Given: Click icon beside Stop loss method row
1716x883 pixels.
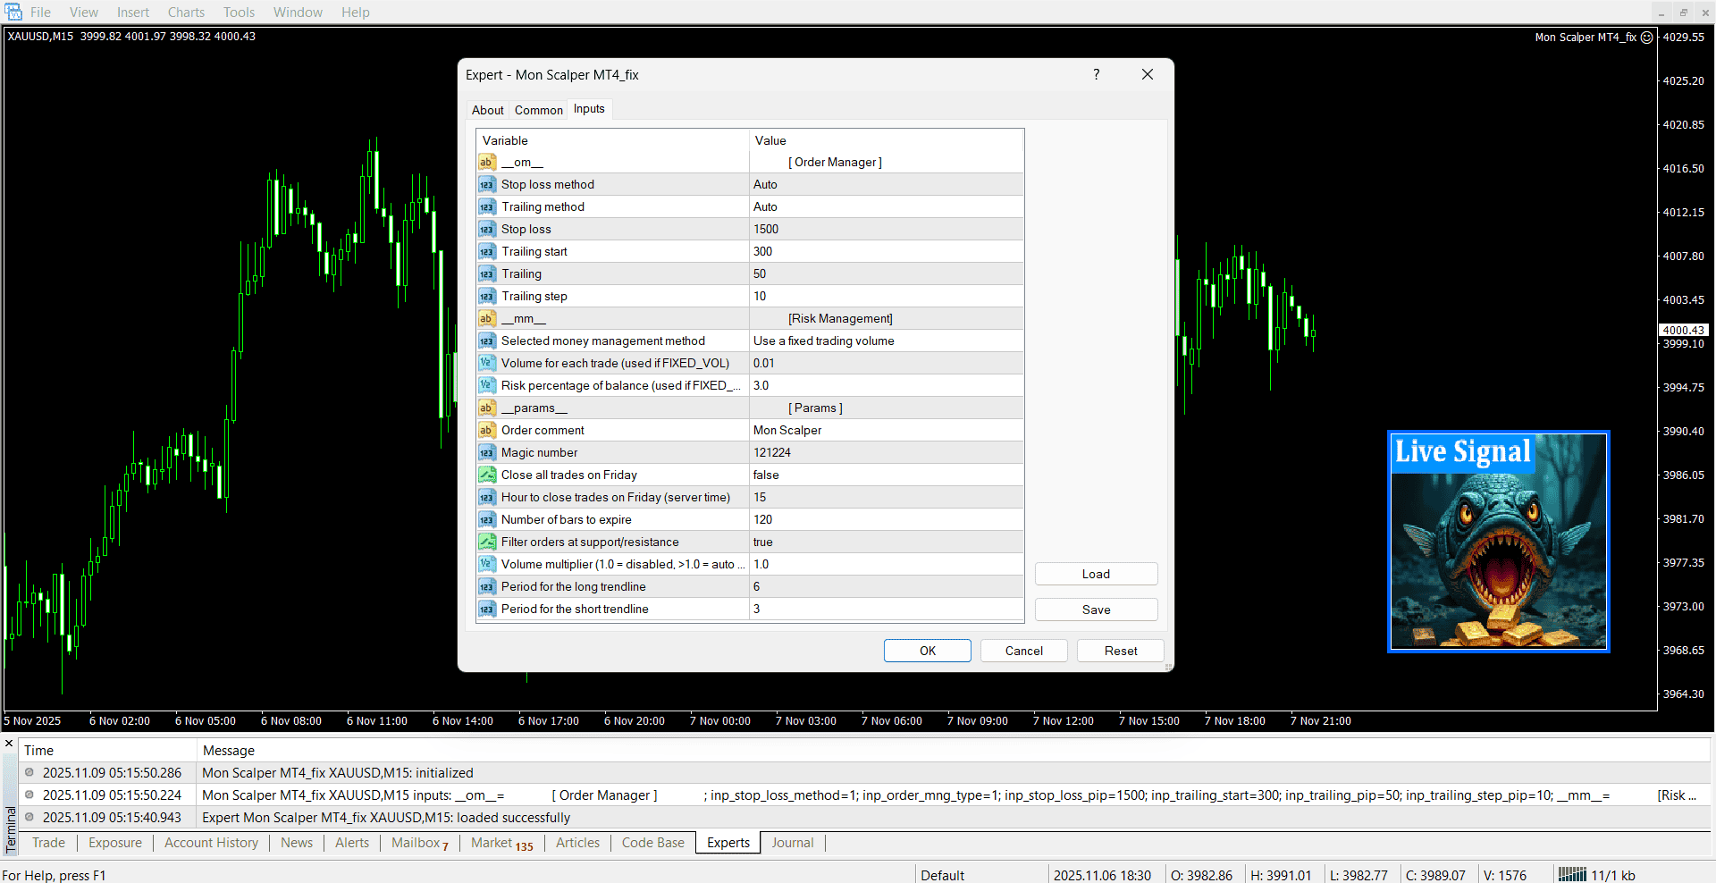Looking at the screenshot, I should pyautogui.click(x=486, y=184).
